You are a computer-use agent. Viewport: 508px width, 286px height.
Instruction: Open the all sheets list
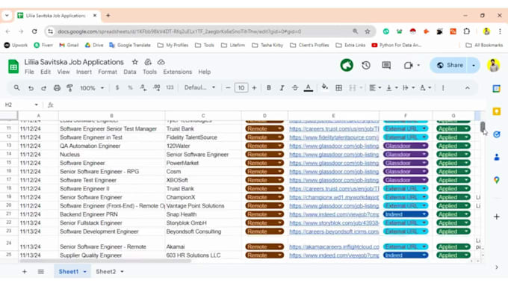(x=41, y=271)
